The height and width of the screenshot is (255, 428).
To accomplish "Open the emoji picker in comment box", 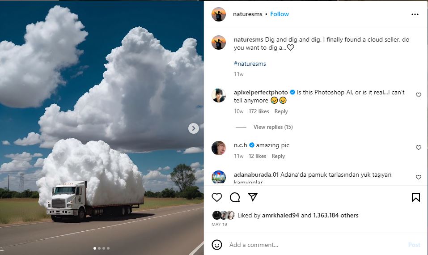I will pyautogui.click(x=217, y=245).
